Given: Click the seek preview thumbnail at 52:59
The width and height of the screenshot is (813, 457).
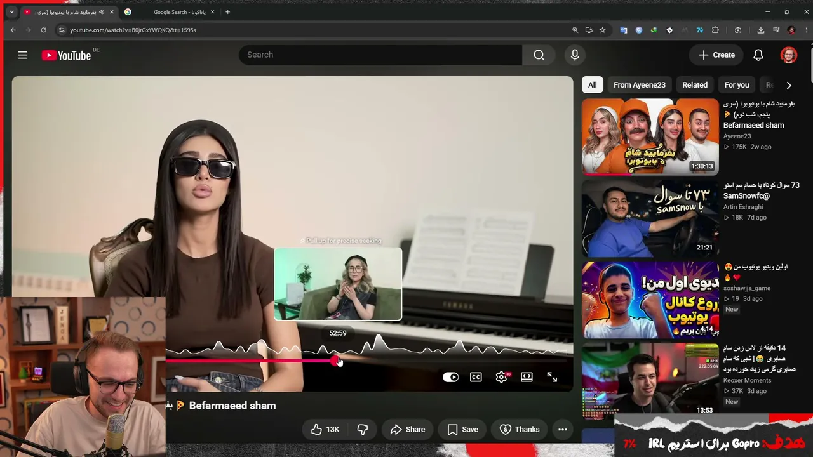Looking at the screenshot, I should click(x=338, y=284).
